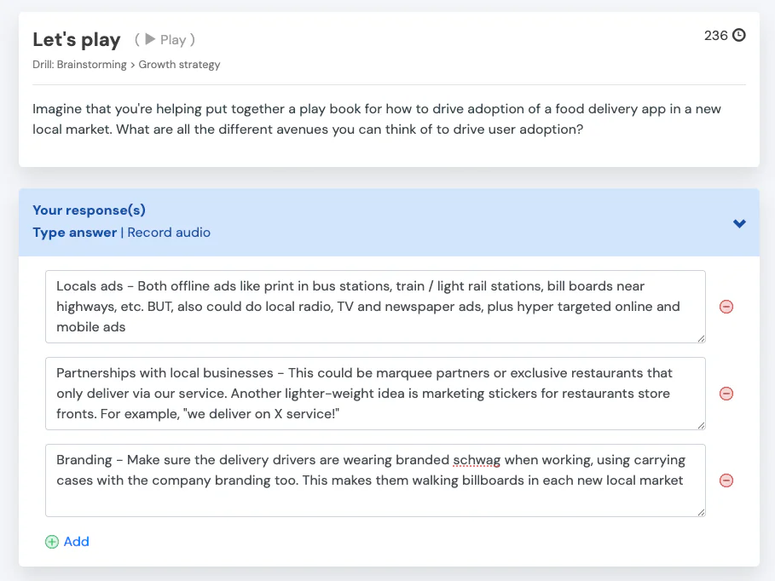Grab resize handle of Locals ads box
Viewport: 775px width, 581px height.
click(701, 338)
